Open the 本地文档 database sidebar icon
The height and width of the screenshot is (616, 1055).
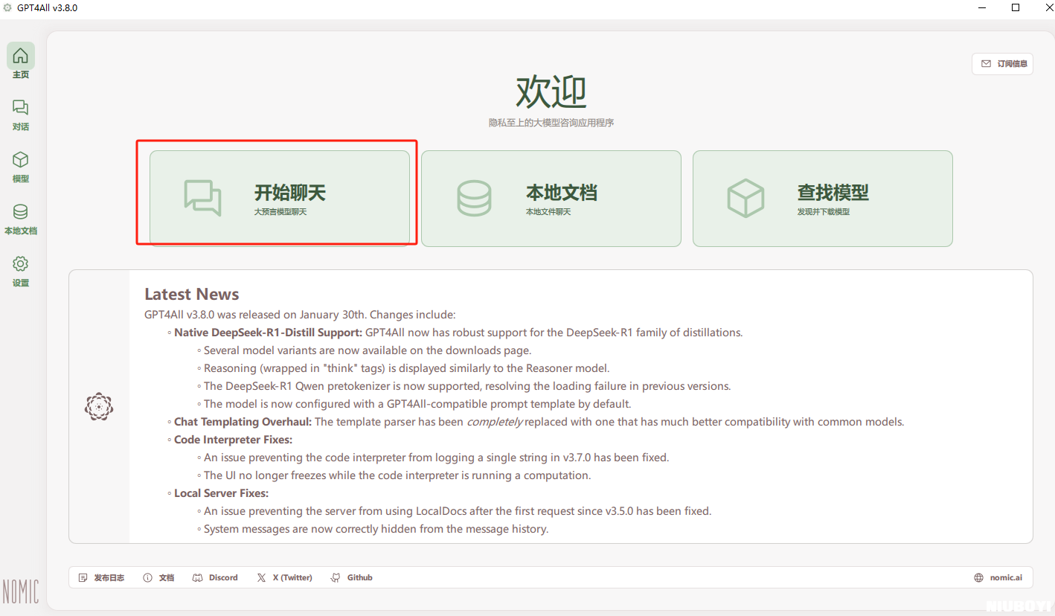click(x=21, y=212)
